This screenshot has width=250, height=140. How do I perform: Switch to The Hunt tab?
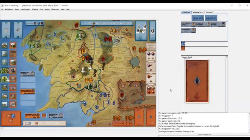click(x=209, y=12)
